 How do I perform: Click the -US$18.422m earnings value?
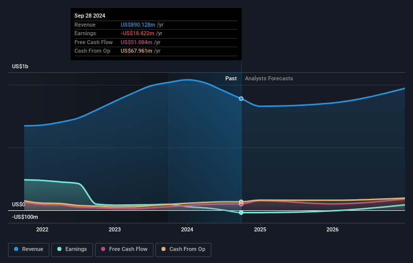(x=137, y=33)
